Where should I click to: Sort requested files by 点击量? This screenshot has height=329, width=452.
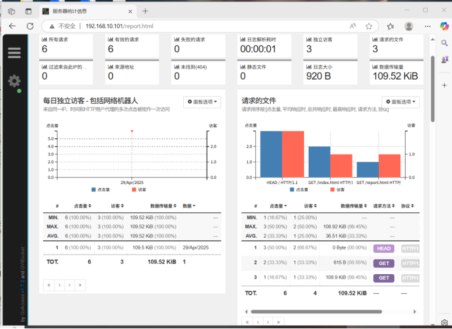pyautogui.click(x=278, y=206)
